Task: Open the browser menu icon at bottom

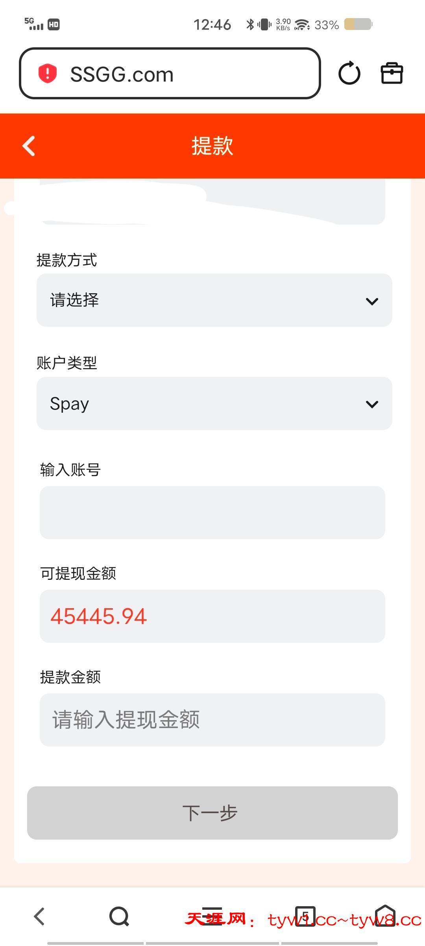Action: [x=213, y=916]
